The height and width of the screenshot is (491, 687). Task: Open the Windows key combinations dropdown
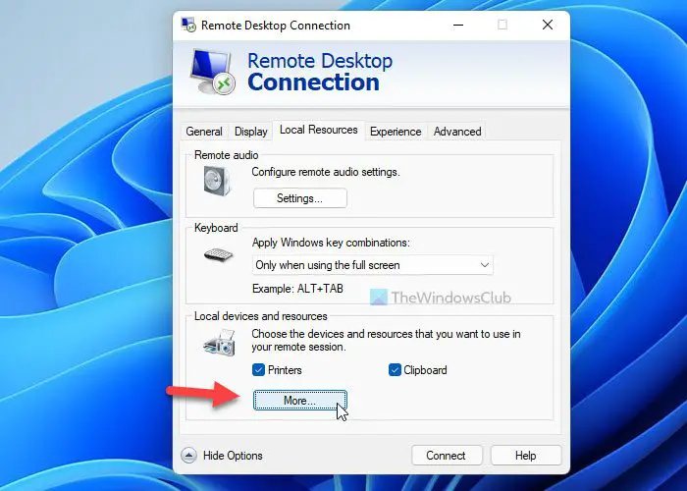[372, 265]
